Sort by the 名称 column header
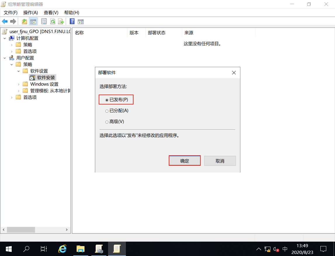This screenshot has width=335, height=256. click(100, 33)
